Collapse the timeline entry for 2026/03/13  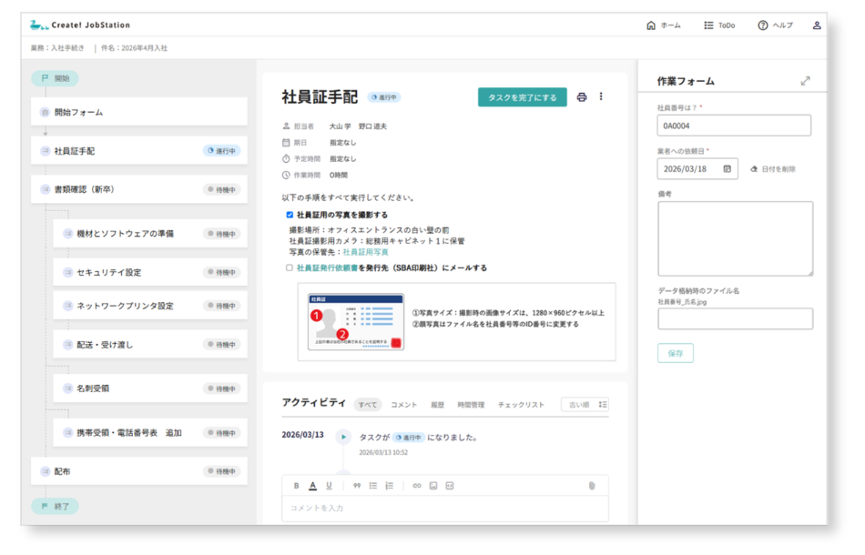[x=342, y=436]
